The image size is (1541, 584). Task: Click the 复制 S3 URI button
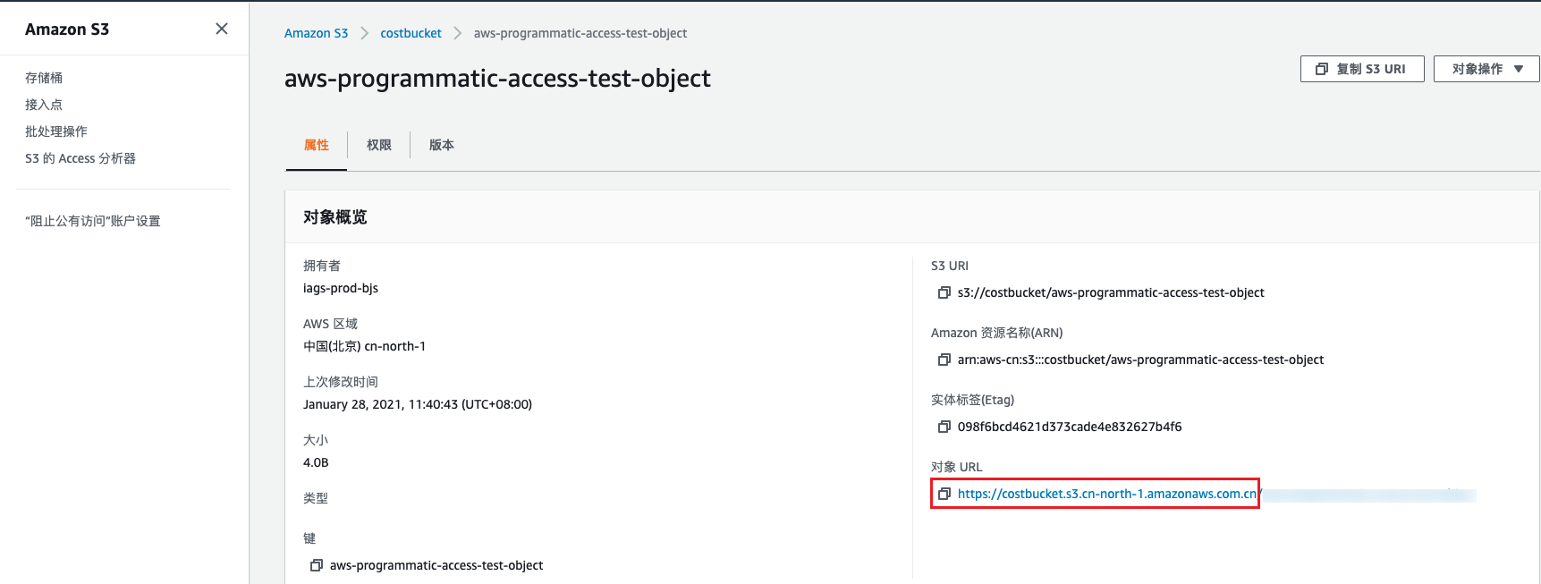(x=1361, y=69)
